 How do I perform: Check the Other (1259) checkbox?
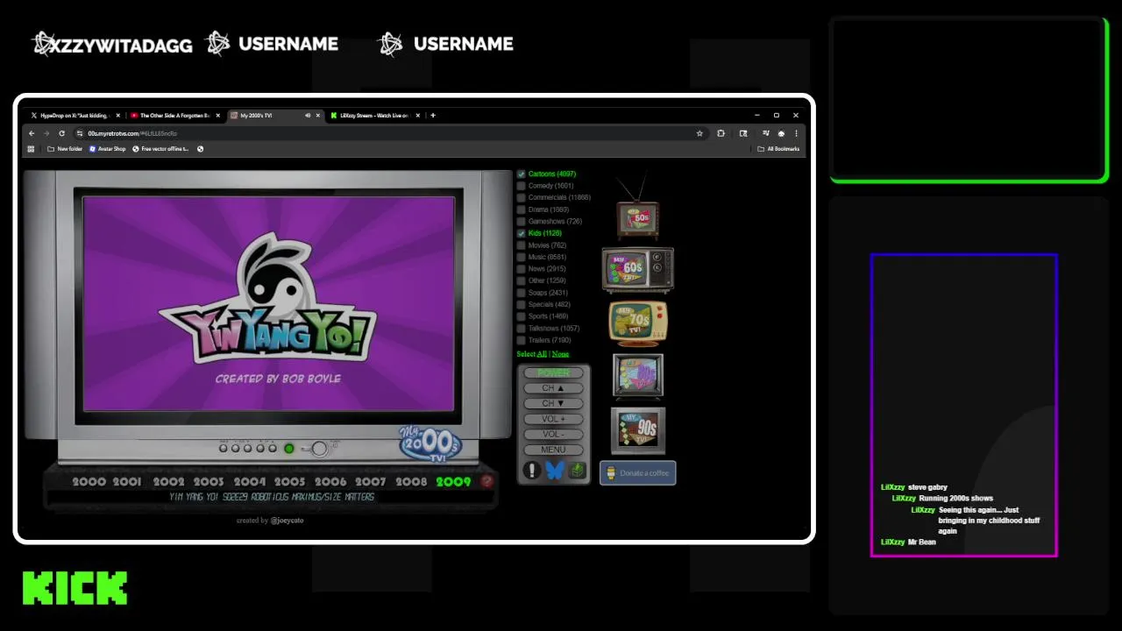pyautogui.click(x=521, y=280)
